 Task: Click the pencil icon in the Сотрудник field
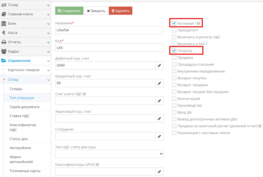tap(159, 136)
